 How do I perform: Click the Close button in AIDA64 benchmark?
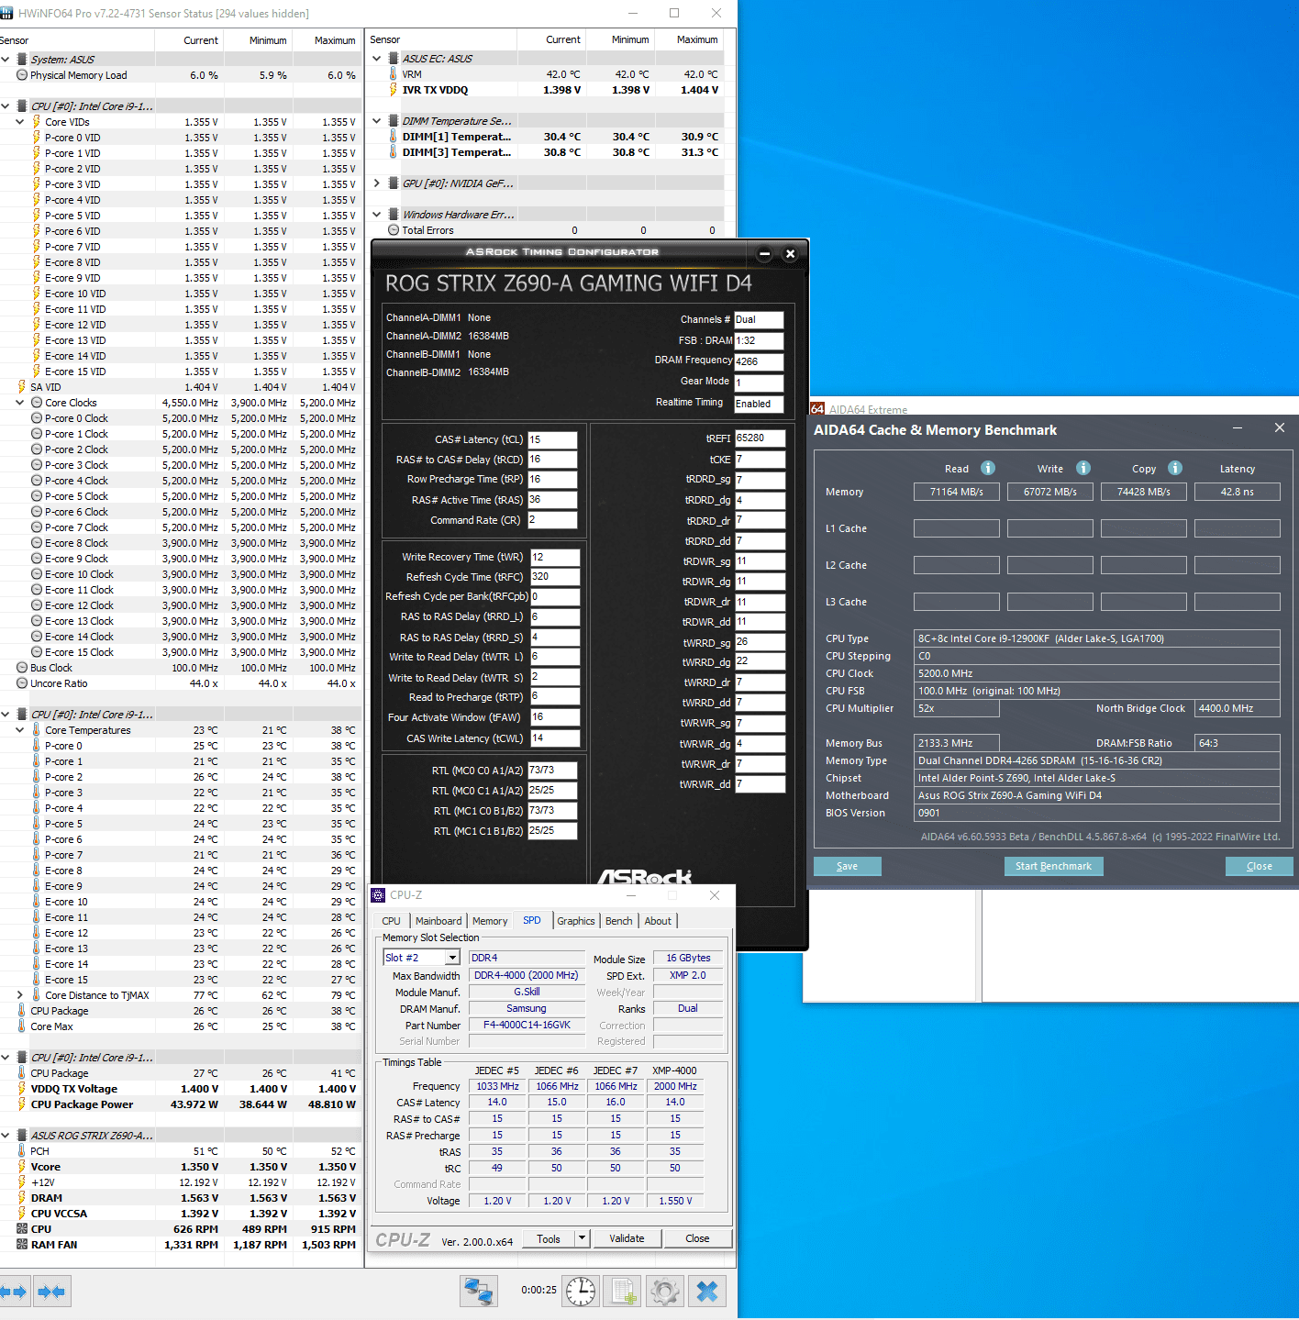tap(1259, 866)
